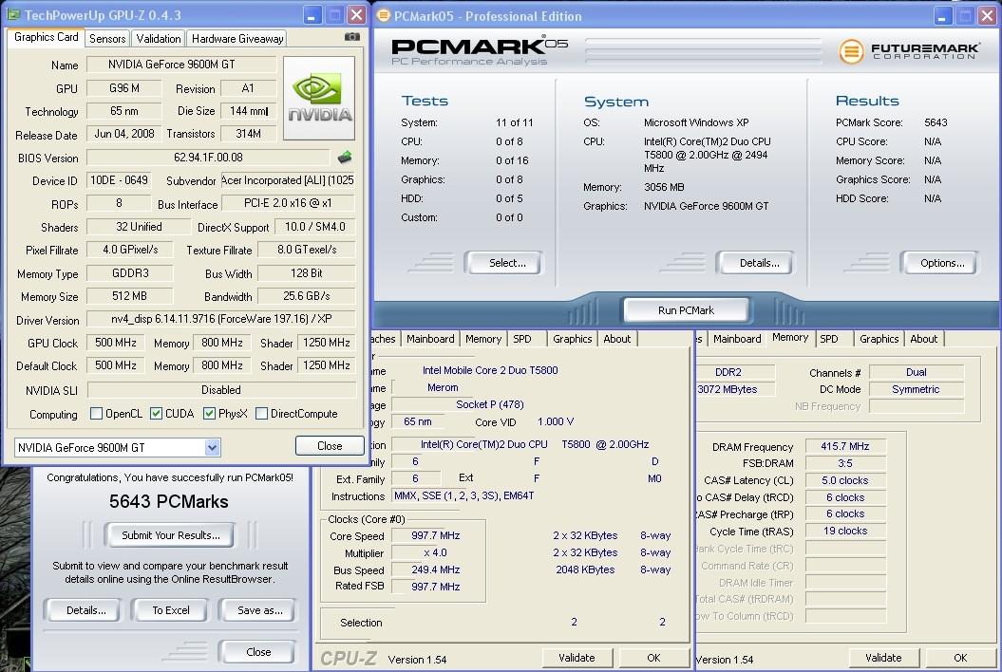This screenshot has height=672, width=1002.
Task: Click the GPU Name field in GPU-Z
Action: pyautogui.click(x=180, y=65)
